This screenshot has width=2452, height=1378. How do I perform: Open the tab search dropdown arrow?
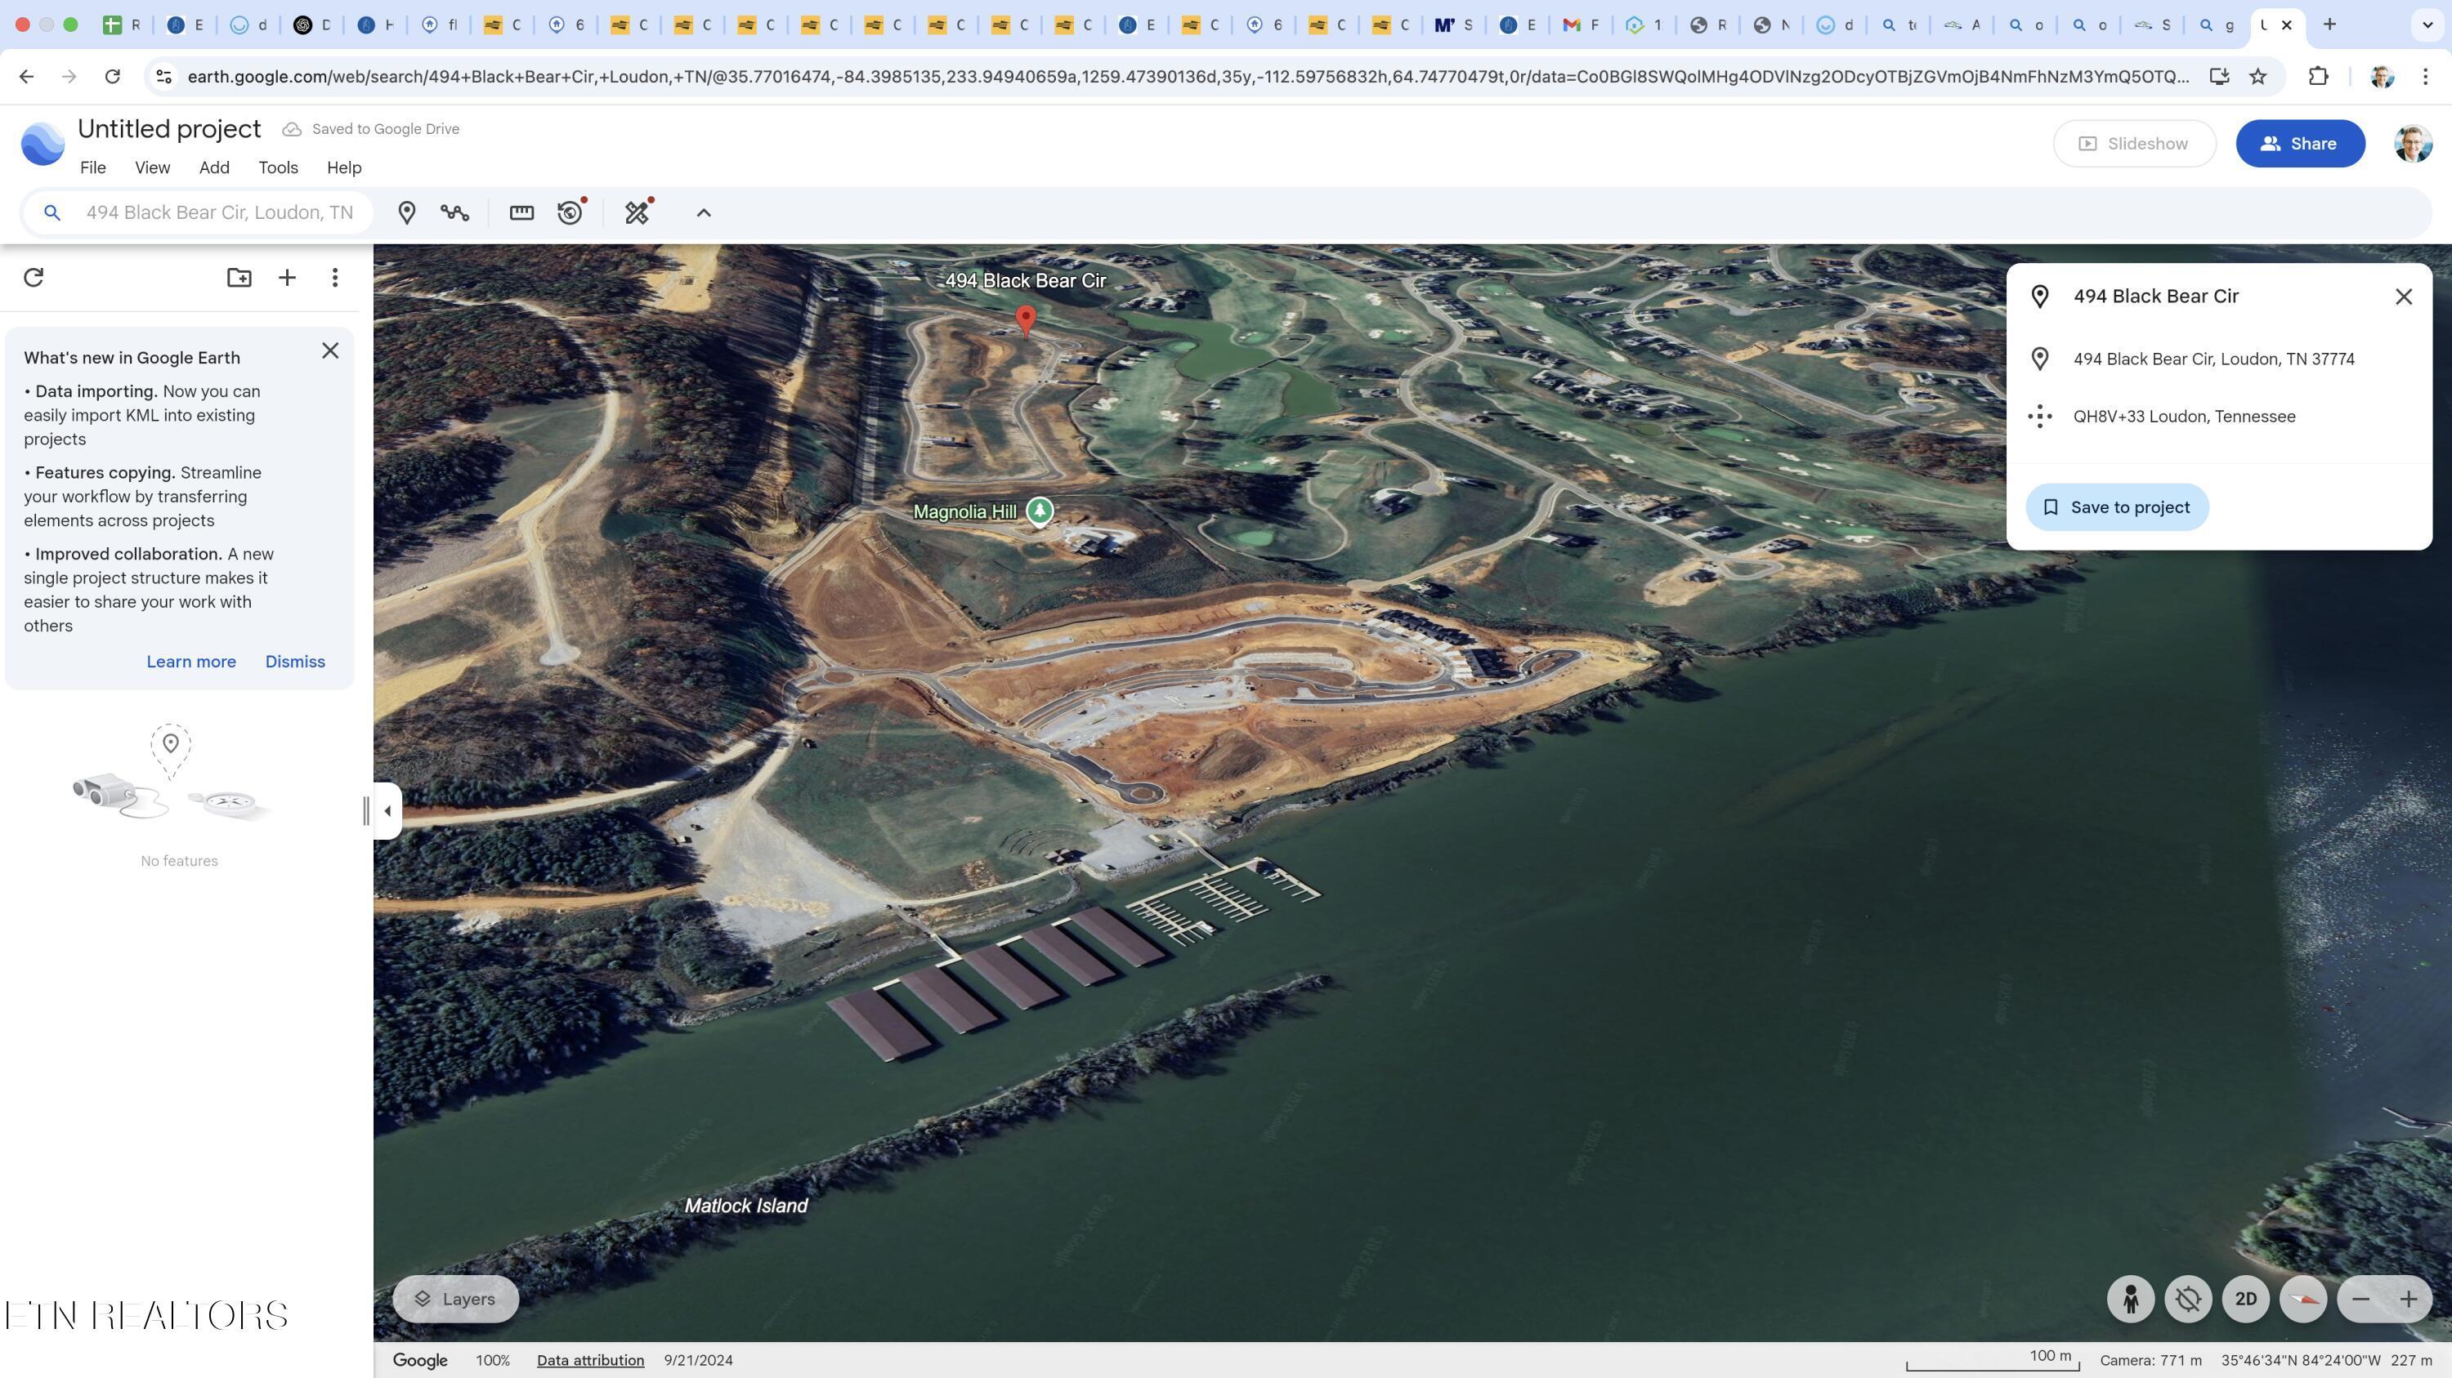tap(2427, 25)
